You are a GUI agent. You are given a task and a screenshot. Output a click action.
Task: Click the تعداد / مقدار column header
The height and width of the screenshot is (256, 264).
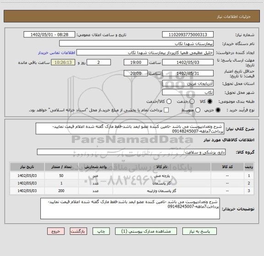[x=61, y=167]
